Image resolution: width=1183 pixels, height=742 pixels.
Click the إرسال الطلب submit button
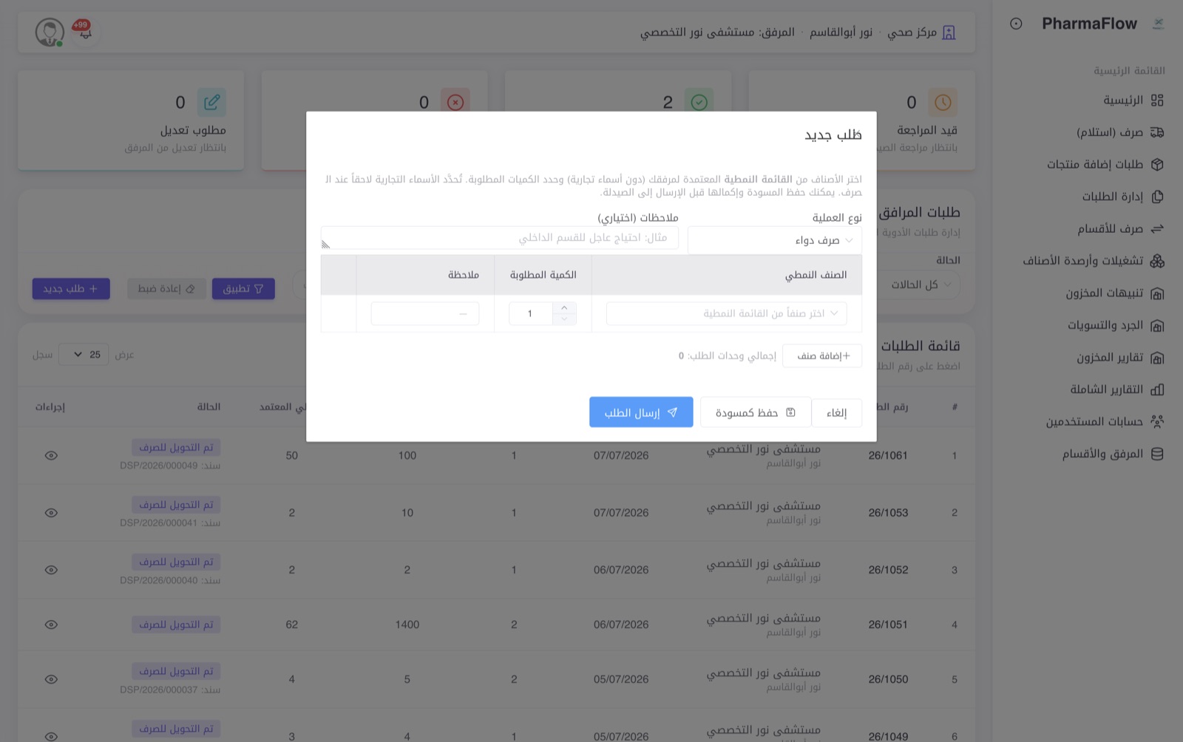(641, 412)
